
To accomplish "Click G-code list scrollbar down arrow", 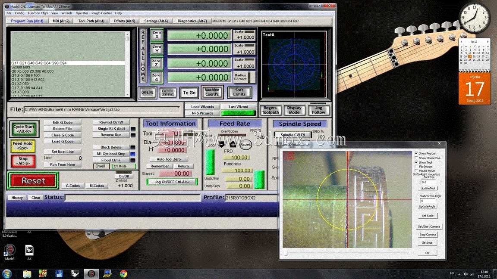I will point(127,94).
